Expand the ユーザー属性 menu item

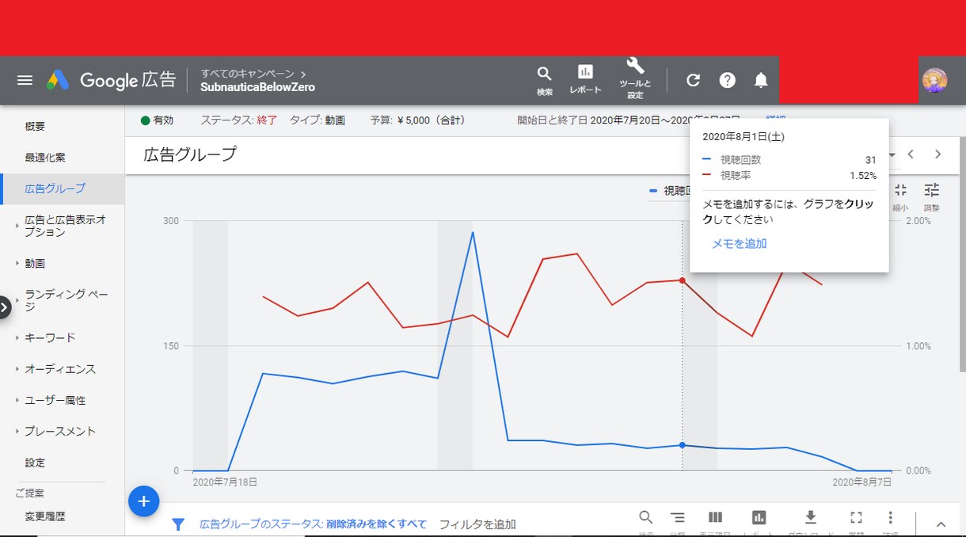[55, 401]
